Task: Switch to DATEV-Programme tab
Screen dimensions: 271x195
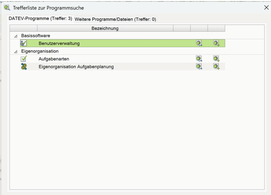Action: tap(40, 19)
